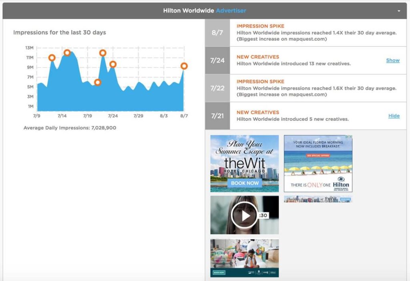Viewport: 410px width, 281px height.
Task: Click the orange chart marker at 7/24
Action: pos(113,64)
